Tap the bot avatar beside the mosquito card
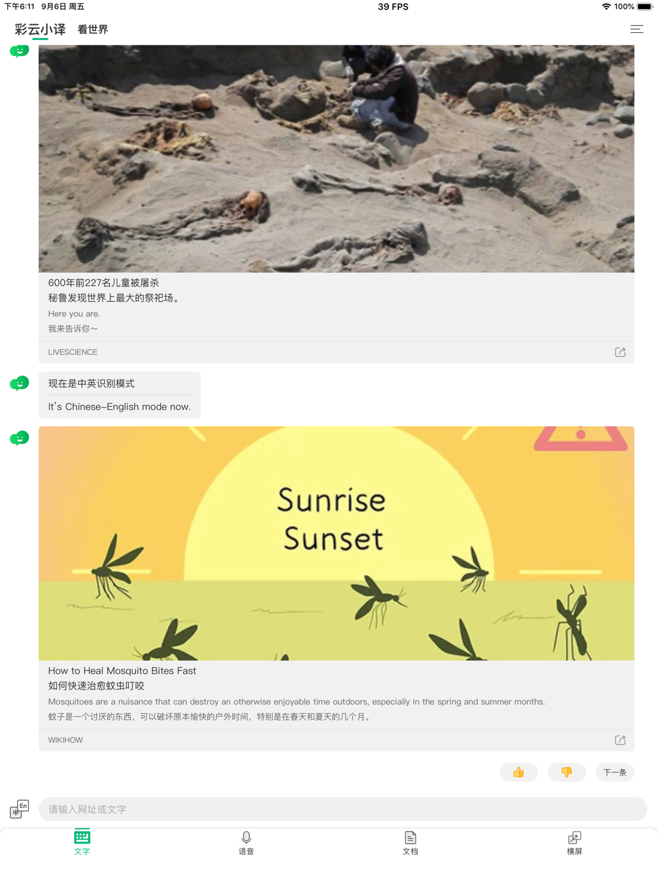This screenshot has width=657, height=877. click(20, 438)
